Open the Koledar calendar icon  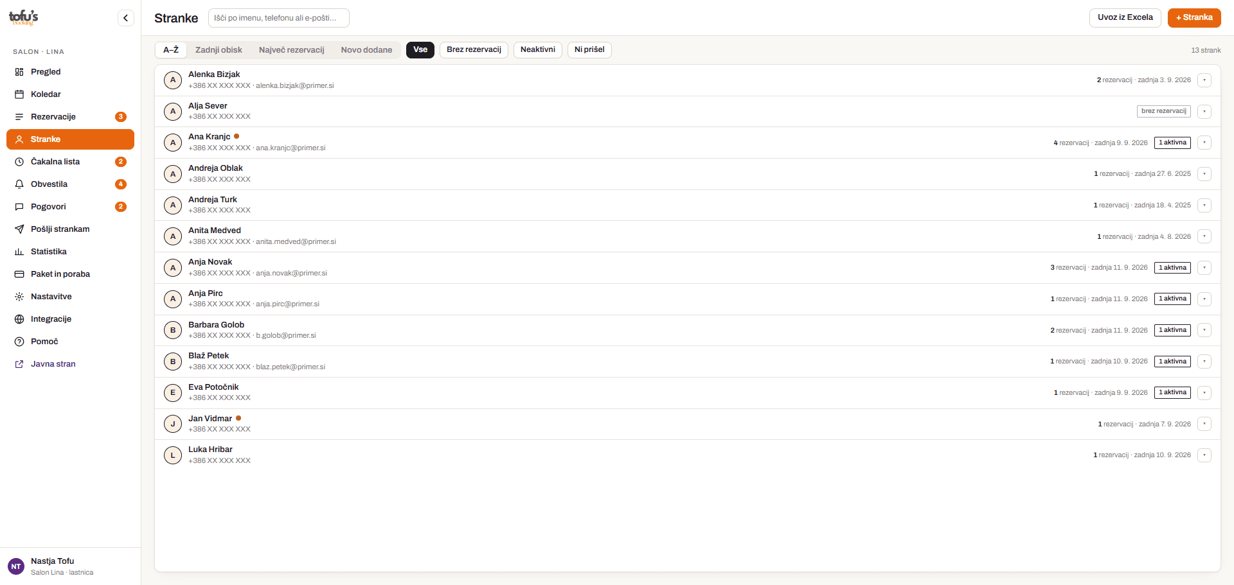tap(19, 94)
